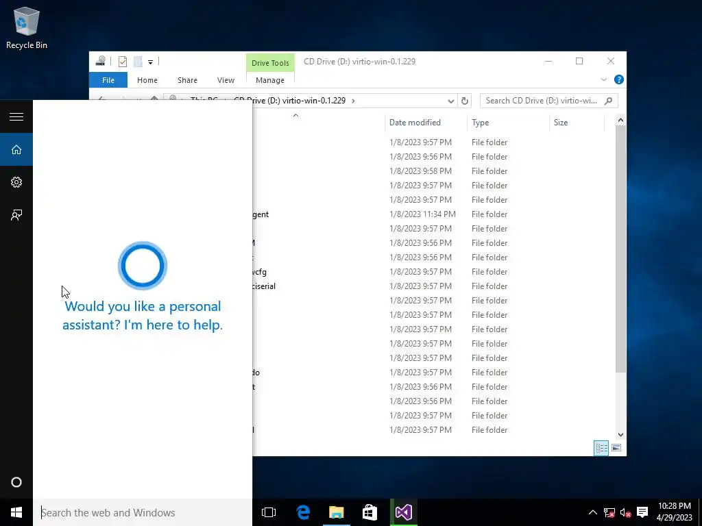
Task: Switch to the View ribbon tab
Action: click(x=226, y=80)
